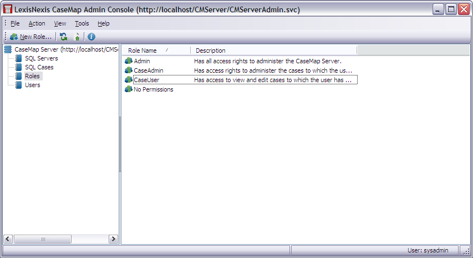Screen dimensions: 473x258
Task: Click the tree pane scroll left arrow
Action: coord(8,239)
